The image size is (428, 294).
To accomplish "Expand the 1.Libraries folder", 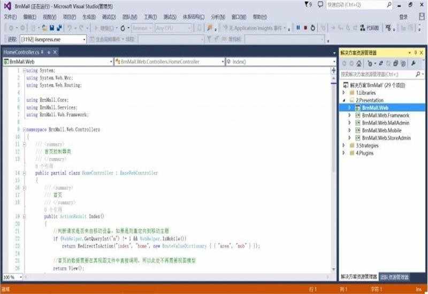I will point(344,92).
